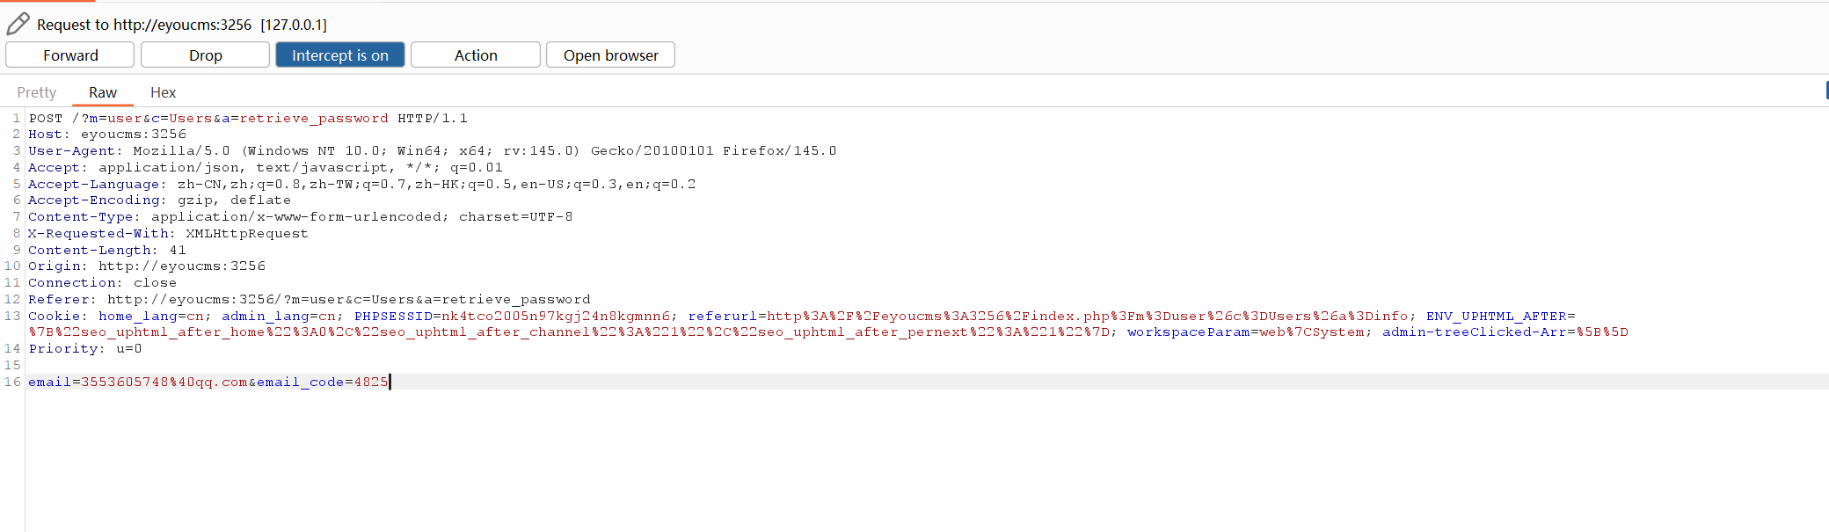Click line number 16 in the gutter
The image size is (1829, 532).
(x=12, y=383)
